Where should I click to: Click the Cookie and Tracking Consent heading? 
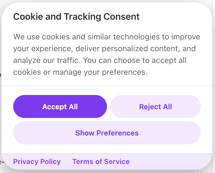(77, 17)
